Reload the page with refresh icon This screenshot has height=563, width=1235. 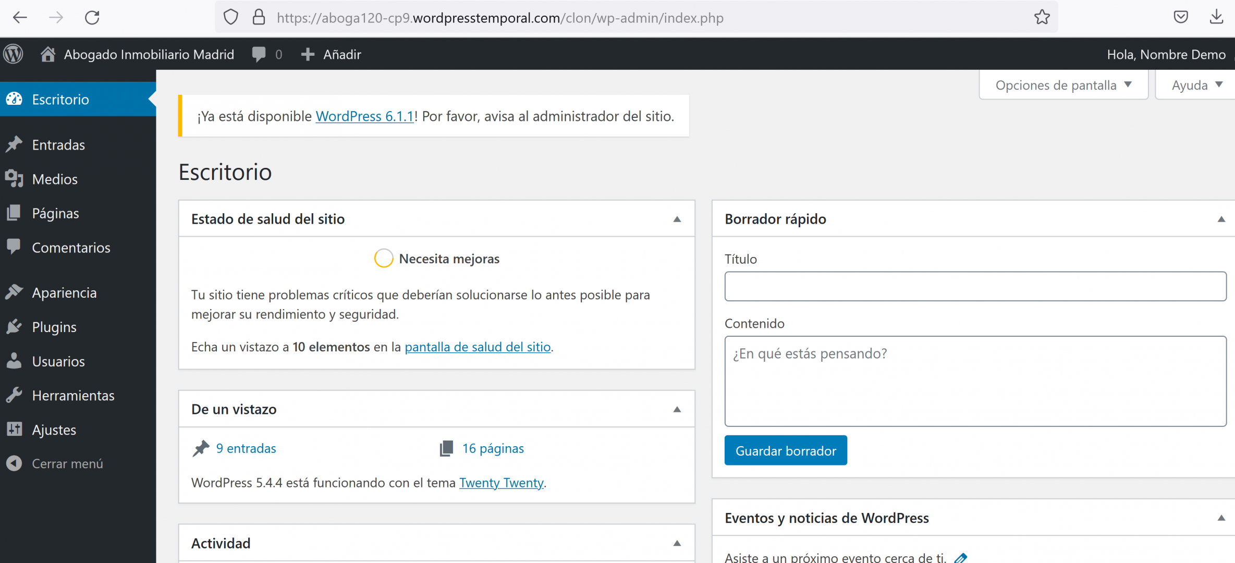[92, 18]
